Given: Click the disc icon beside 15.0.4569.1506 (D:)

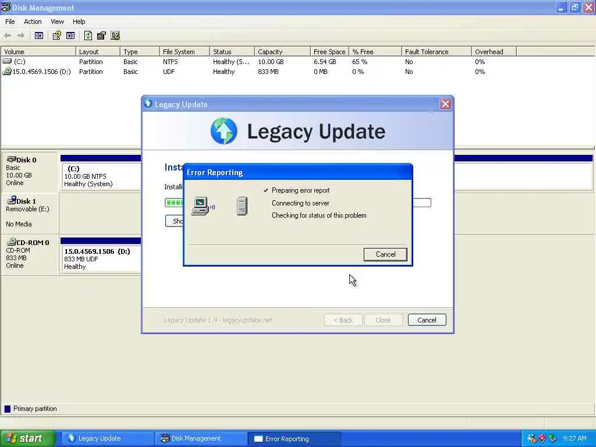Looking at the screenshot, I should tap(7, 71).
